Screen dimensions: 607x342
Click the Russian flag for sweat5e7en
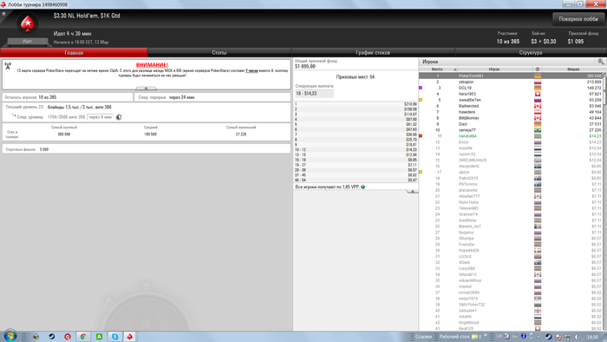538,100
